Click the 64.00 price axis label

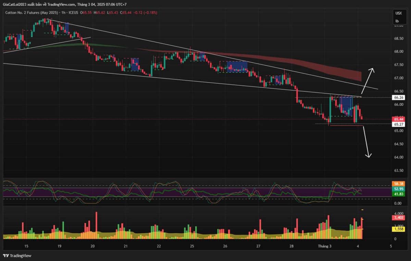(x=398, y=157)
